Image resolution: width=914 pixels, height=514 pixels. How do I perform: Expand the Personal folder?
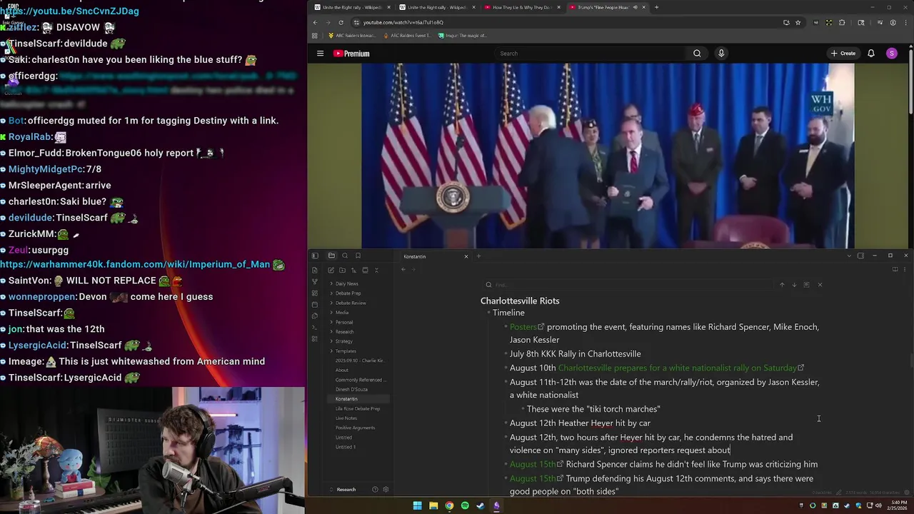point(343,322)
